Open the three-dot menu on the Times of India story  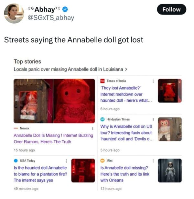153,81
